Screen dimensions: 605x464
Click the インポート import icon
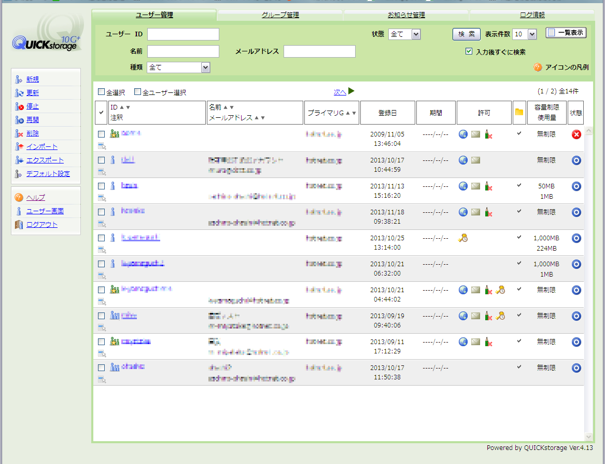tap(19, 147)
